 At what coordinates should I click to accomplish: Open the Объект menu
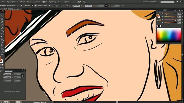pyautogui.click(x=22, y=2)
